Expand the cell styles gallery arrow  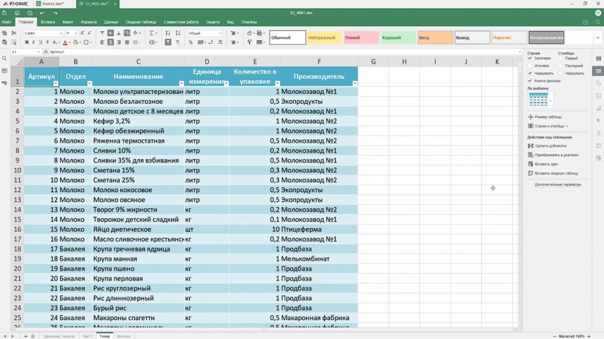pos(598,38)
